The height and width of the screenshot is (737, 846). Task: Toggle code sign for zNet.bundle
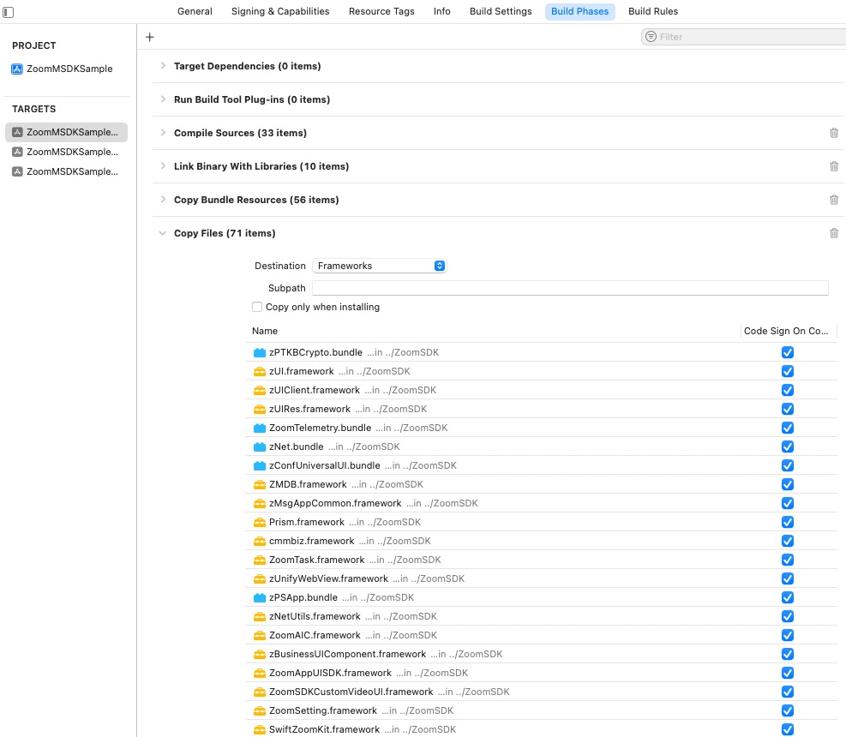[787, 446]
